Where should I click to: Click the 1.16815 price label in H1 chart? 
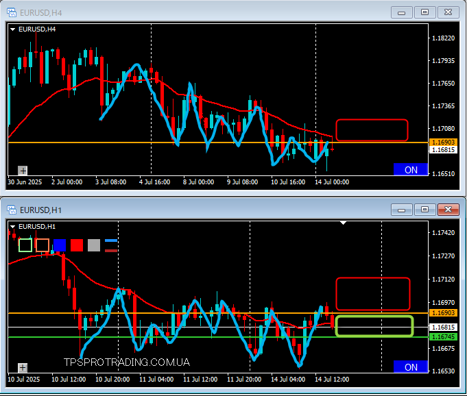coord(443,327)
